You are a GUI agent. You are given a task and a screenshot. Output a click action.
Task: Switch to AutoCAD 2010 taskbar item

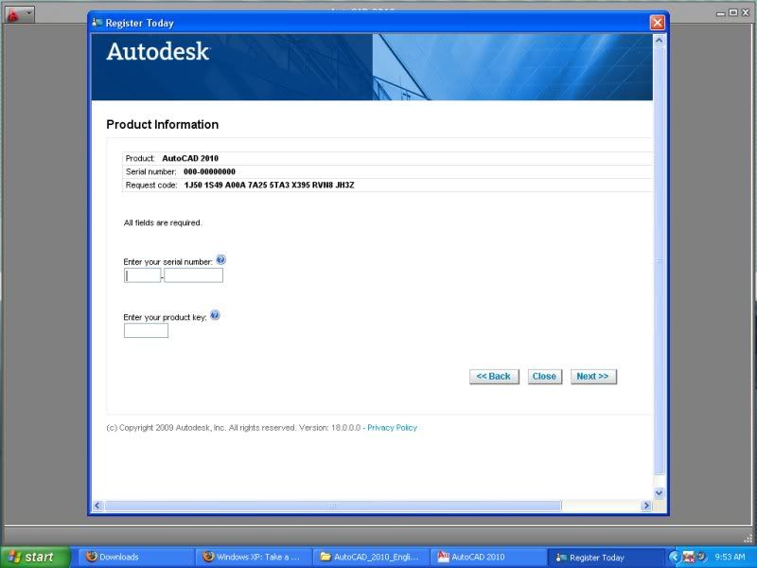coord(488,557)
